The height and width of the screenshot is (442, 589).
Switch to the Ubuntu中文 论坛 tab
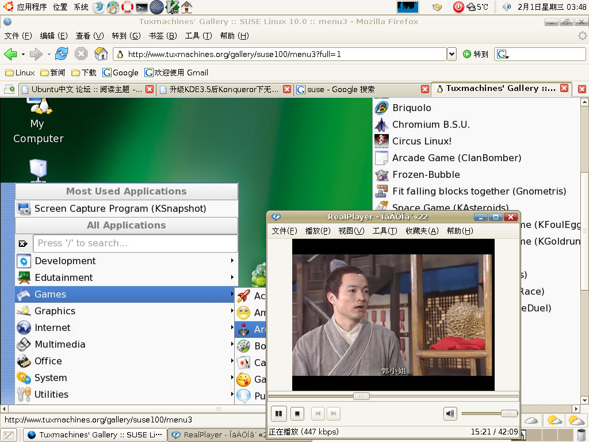click(87, 89)
